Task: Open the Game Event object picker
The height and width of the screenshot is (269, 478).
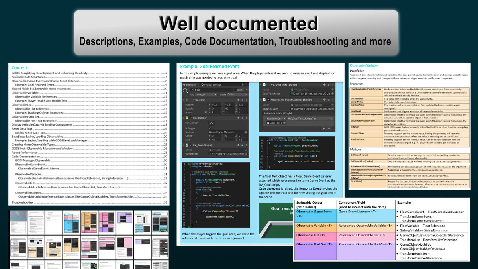Action: (246, 153)
